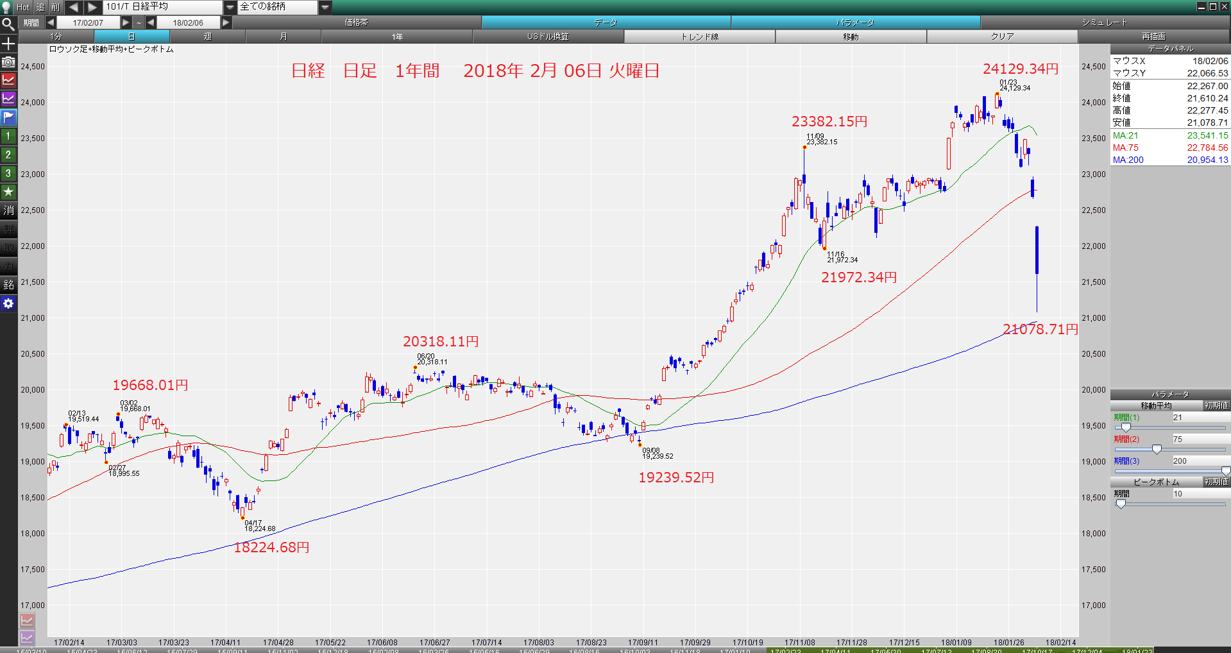
Task: Click the 期間 period button
Action: coord(31,22)
